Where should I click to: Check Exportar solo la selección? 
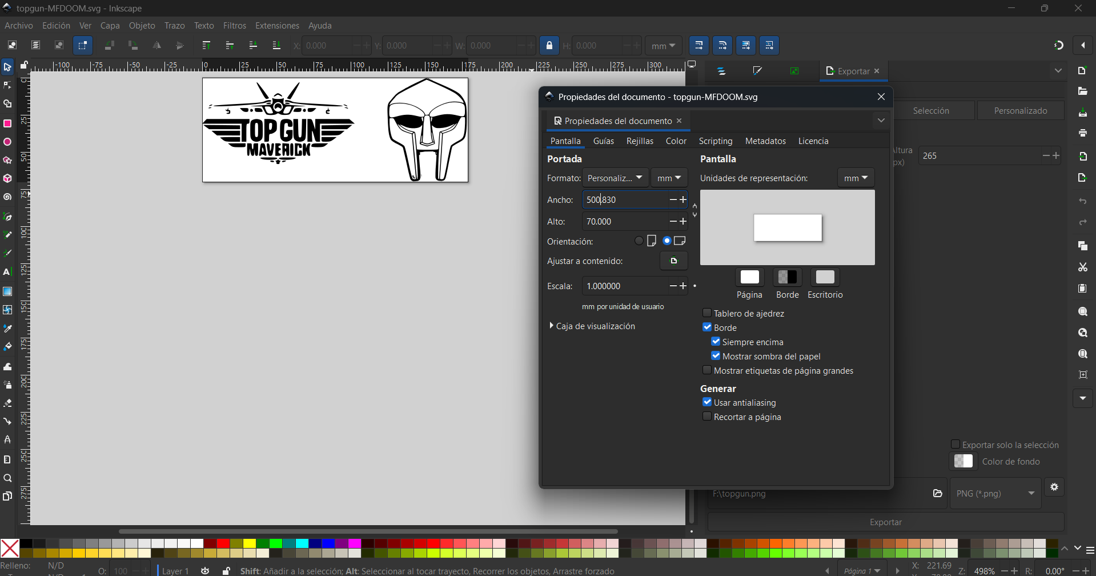pyautogui.click(x=956, y=445)
